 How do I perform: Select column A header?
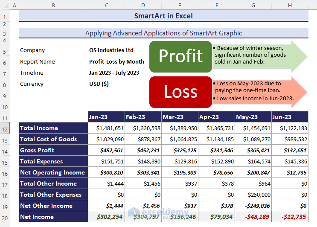[15, 6]
